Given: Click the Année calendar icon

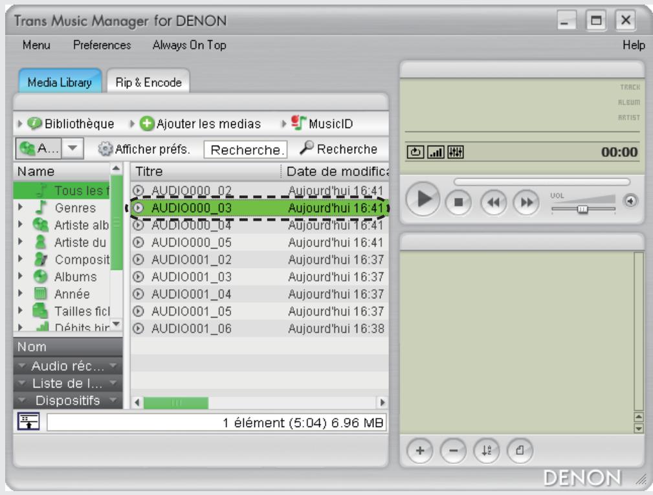Looking at the screenshot, I should (40, 294).
